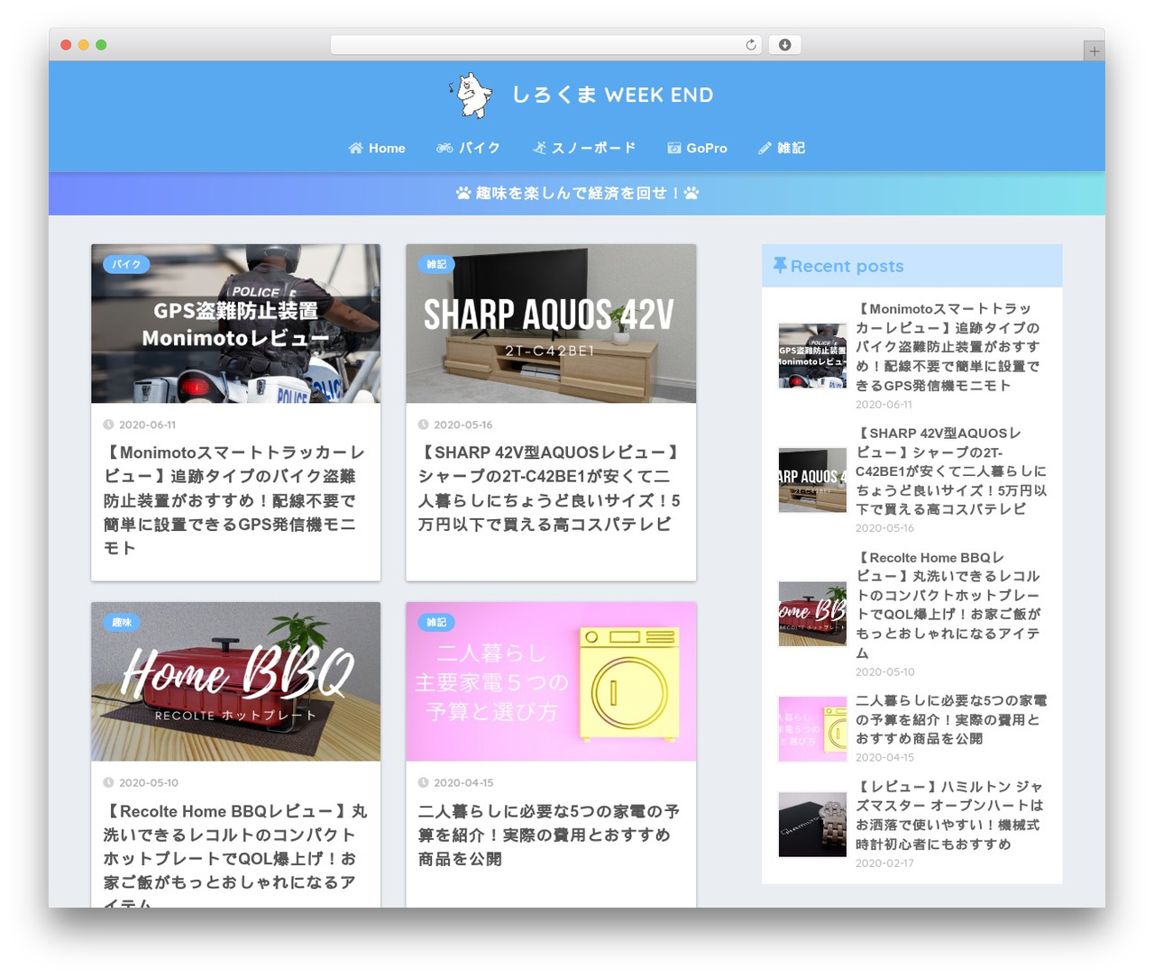This screenshot has width=1154, height=977.
Task: Click Hamilton watch thumbnail in Recent posts
Action: coord(812,824)
